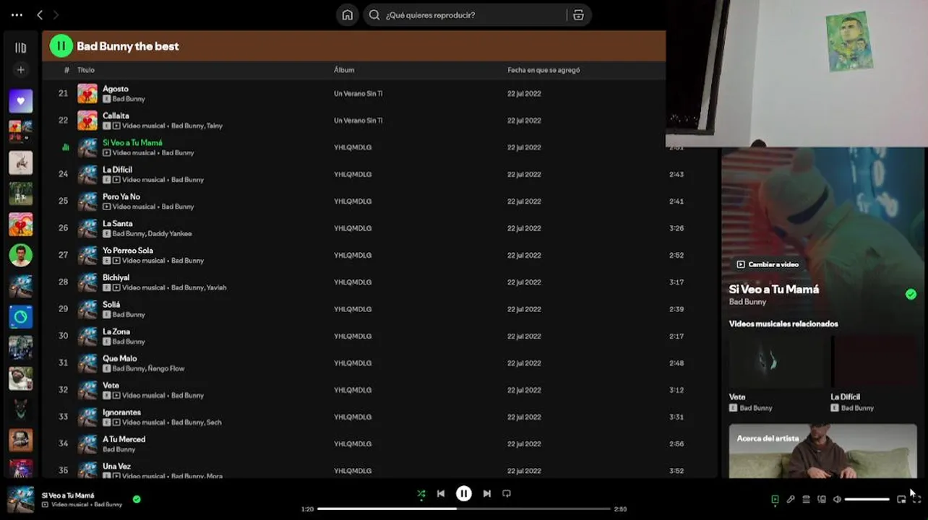
Task: Open the three-dots app menu
Action: tap(17, 15)
